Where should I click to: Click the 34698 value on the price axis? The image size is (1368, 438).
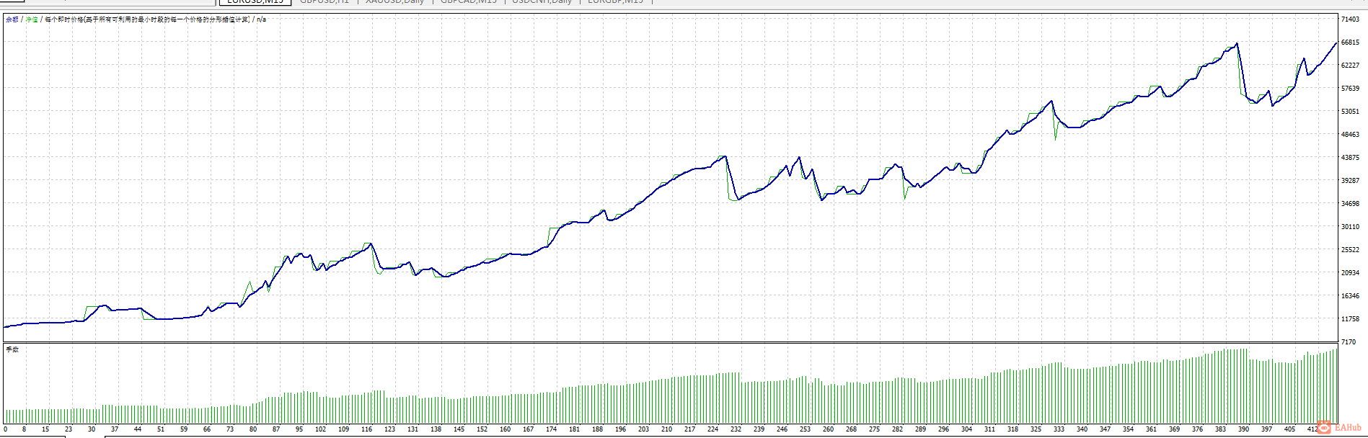click(1350, 204)
